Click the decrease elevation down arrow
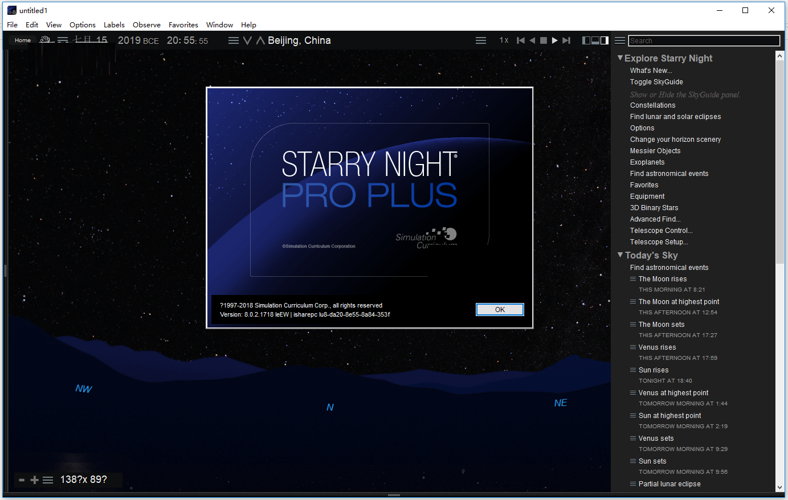The height and width of the screenshot is (500, 788). [x=247, y=40]
